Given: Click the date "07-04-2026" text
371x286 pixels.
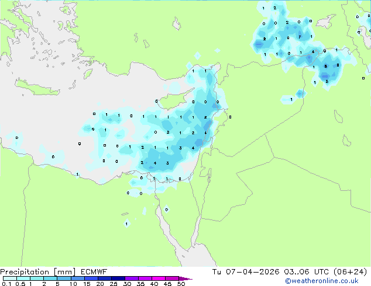Looking at the screenshot, I should pos(252,272).
